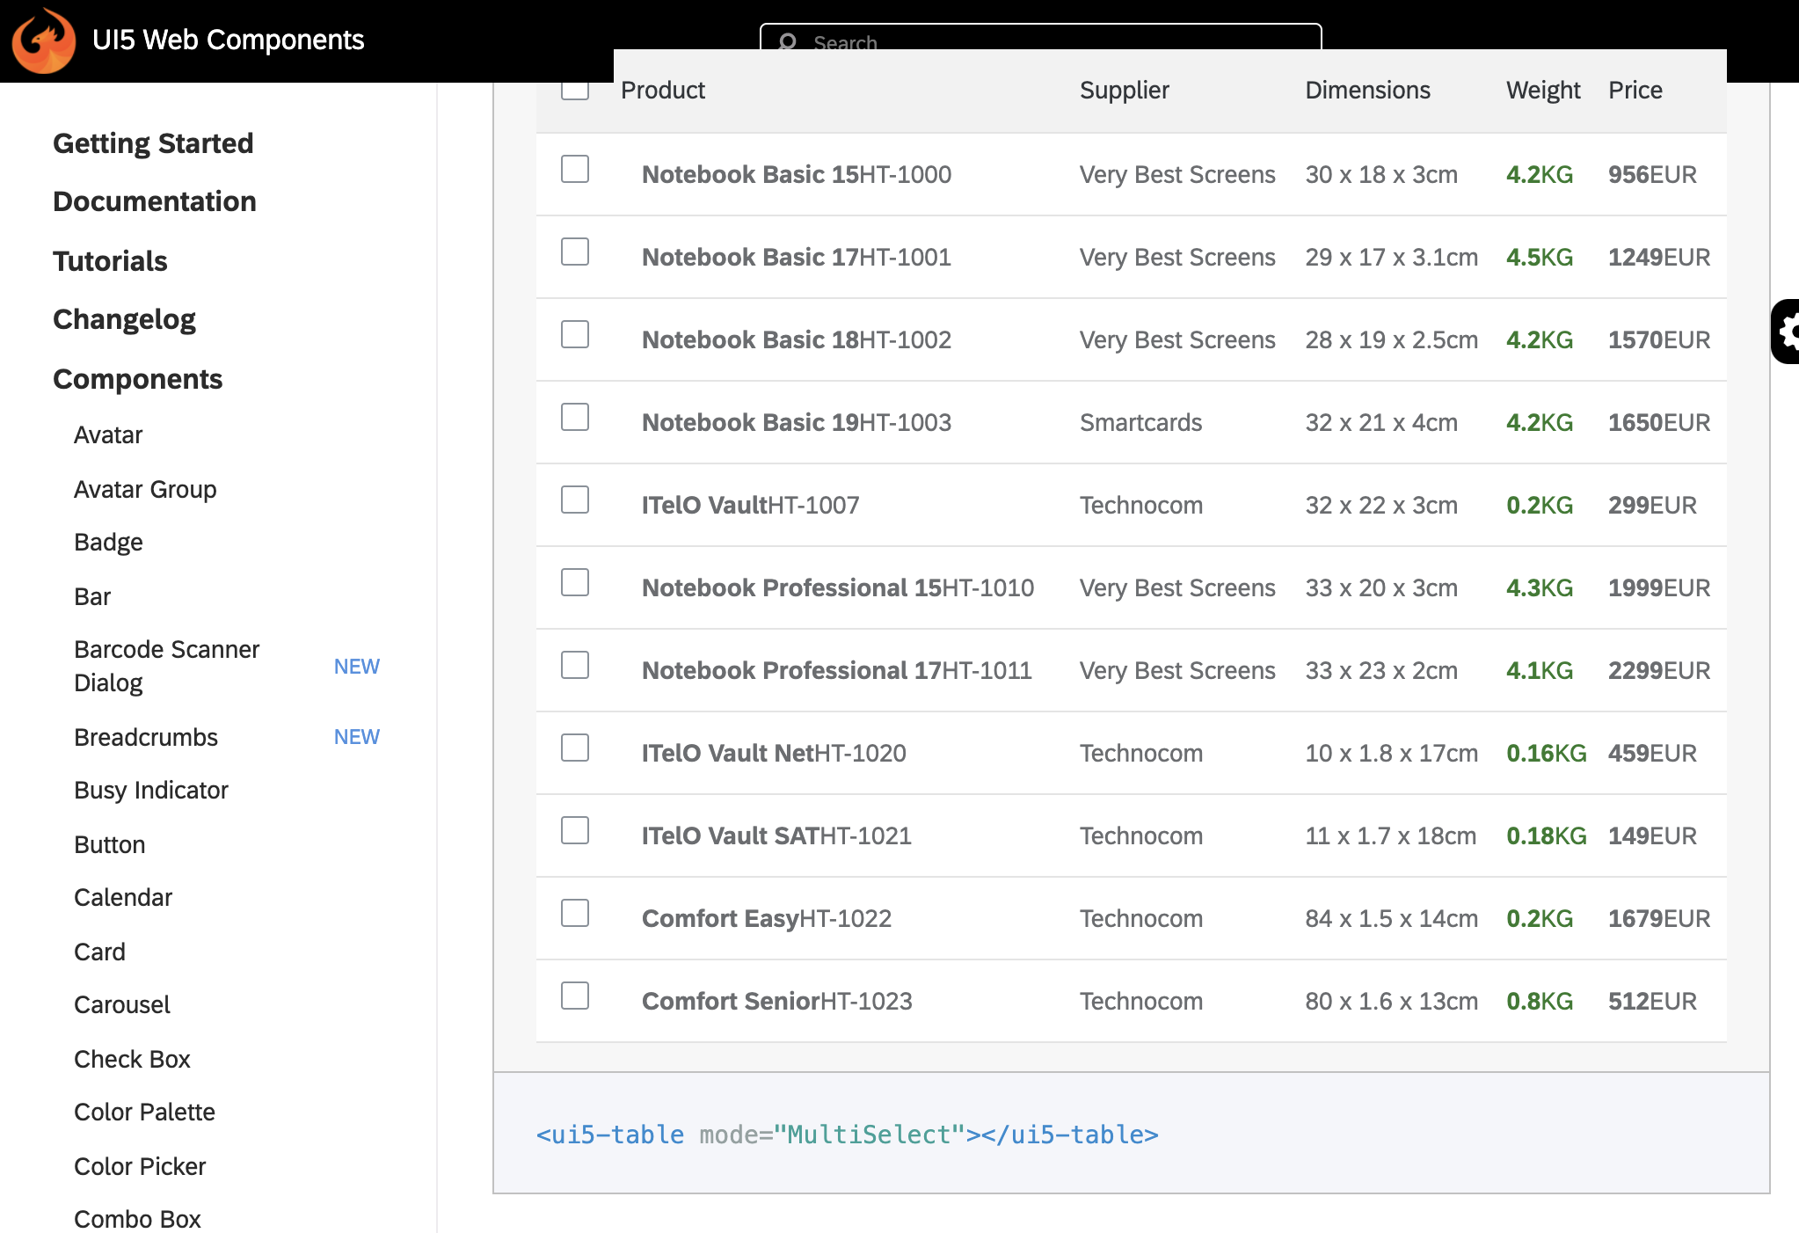The image size is (1799, 1233).
Task: Expand the Components section
Action: 137,378
